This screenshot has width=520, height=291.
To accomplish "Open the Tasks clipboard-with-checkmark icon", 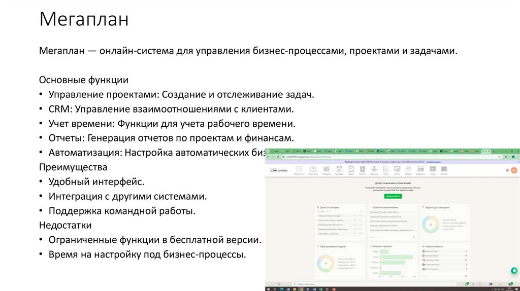I will 351,169.
